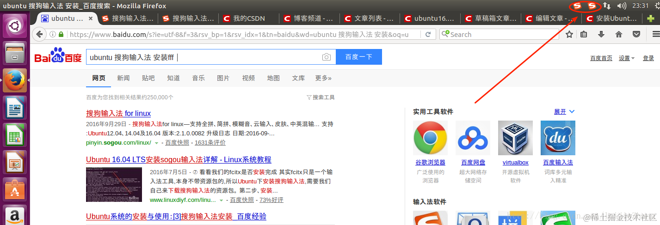Open result 搜狗输入法 for linux

118,113
